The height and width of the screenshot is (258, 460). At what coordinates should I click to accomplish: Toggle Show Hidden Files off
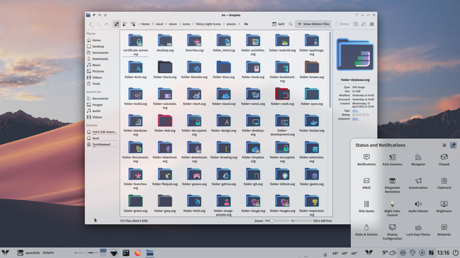point(313,24)
